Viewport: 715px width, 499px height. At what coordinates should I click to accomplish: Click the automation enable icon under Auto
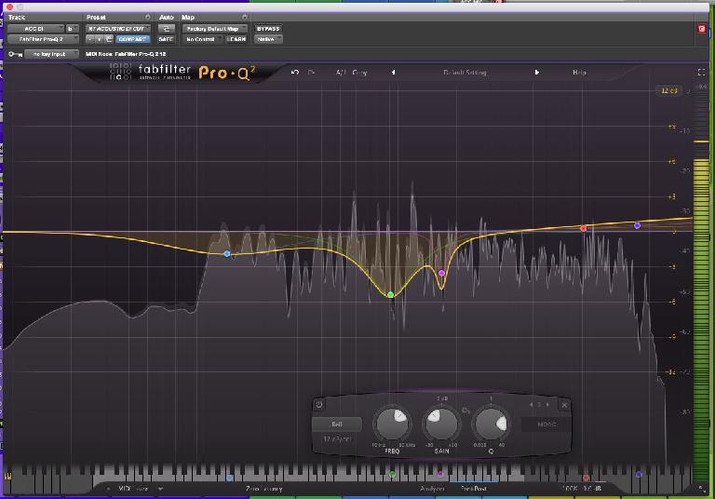point(166,29)
